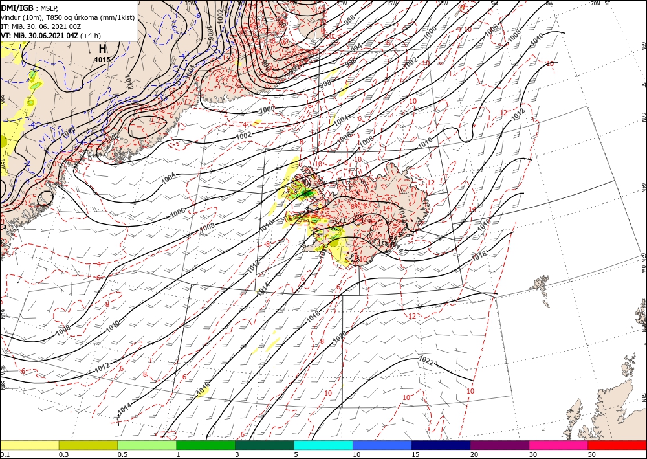Screen dimensions: 647x459
Task: Click the legend scale value '20'
Action: (474, 454)
